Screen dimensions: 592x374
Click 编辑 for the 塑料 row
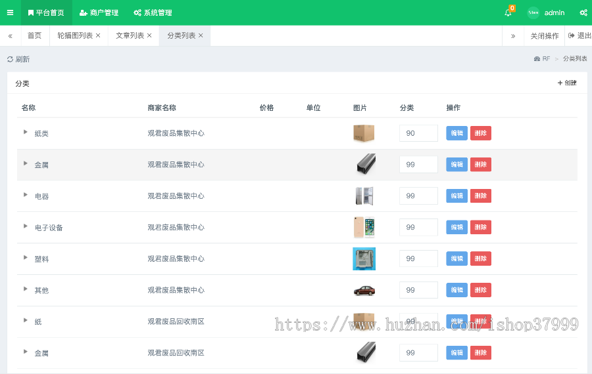point(457,259)
